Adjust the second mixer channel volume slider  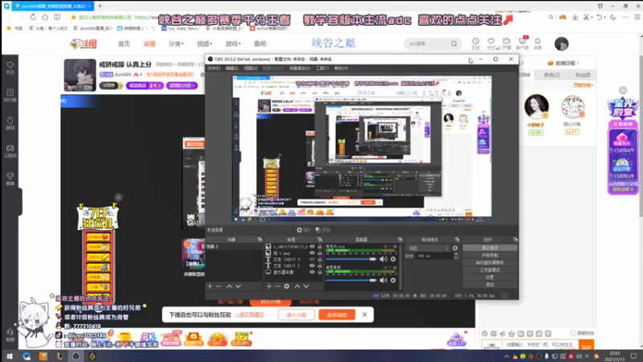click(351, 280)
